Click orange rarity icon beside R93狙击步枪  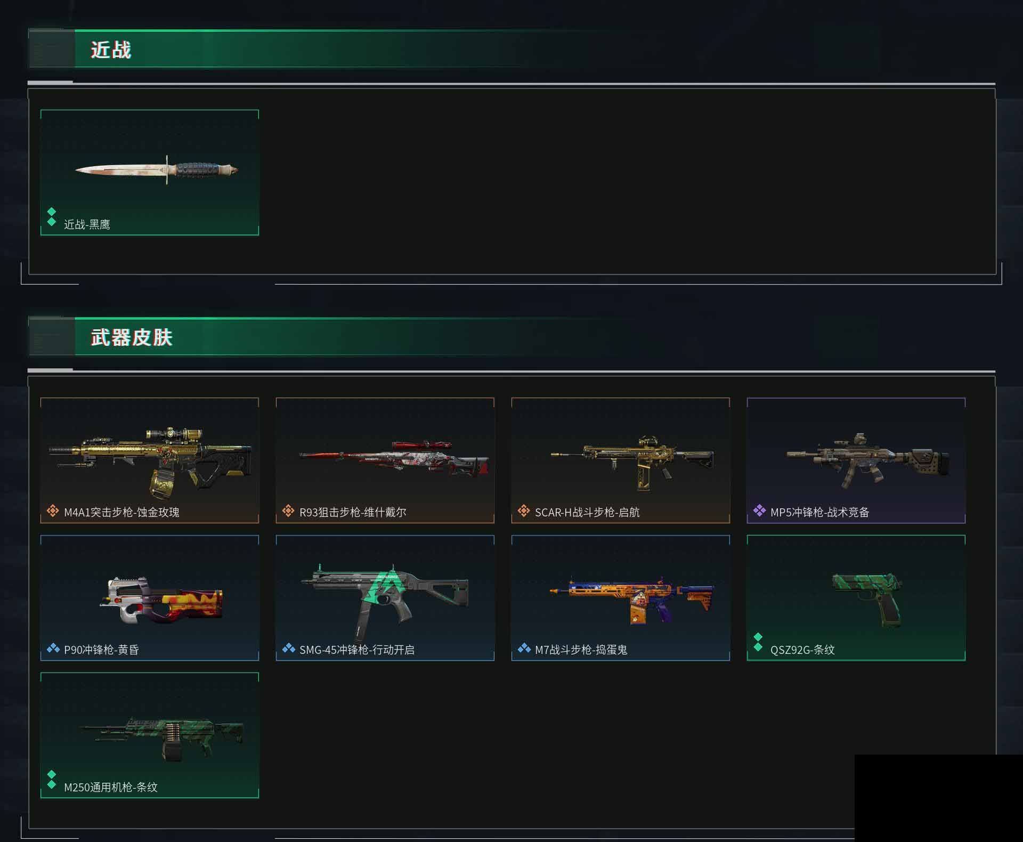click(288, 511)
